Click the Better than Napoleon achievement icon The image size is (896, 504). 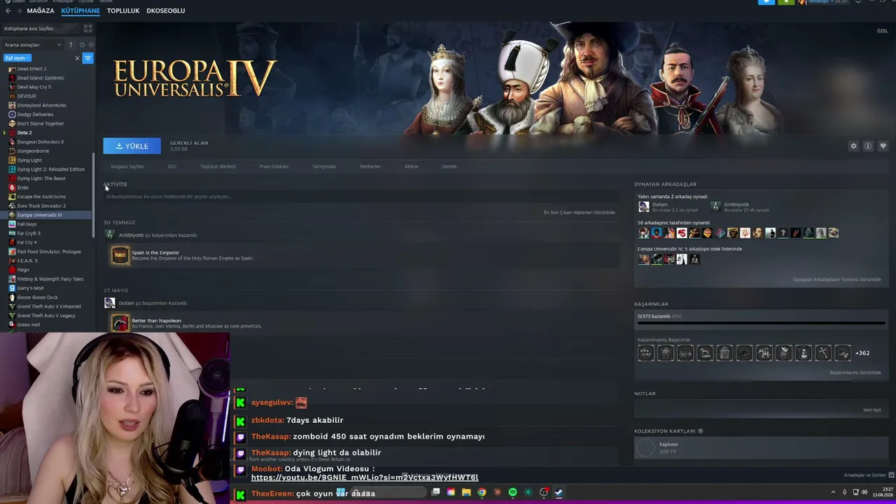click(x=120, y=323)
